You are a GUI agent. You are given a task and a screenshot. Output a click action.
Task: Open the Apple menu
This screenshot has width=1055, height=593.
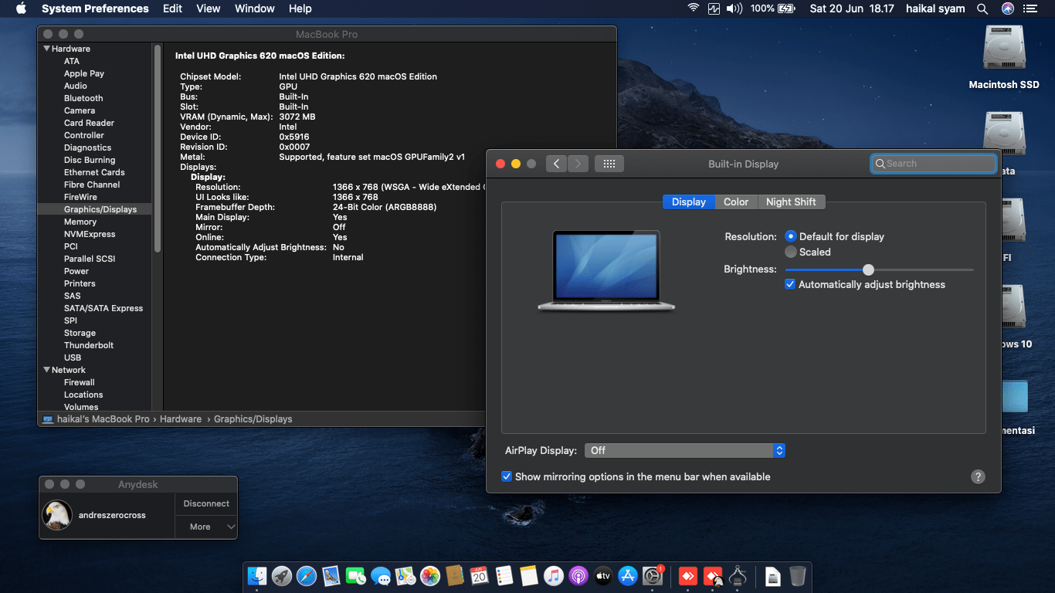tap(21, 8)
